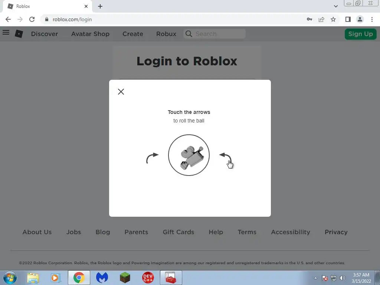
Task: Click the Chrome taskbar icon
Action: pos(79,278)
